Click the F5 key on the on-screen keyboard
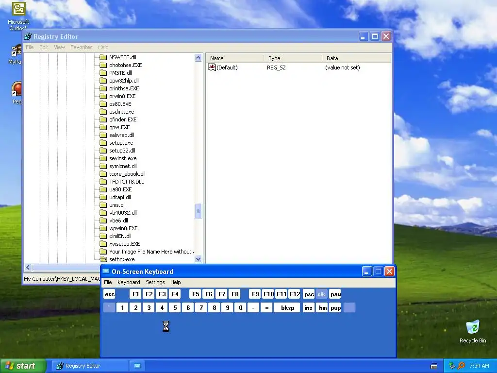The image size is (497, 373). pos(196,294)
